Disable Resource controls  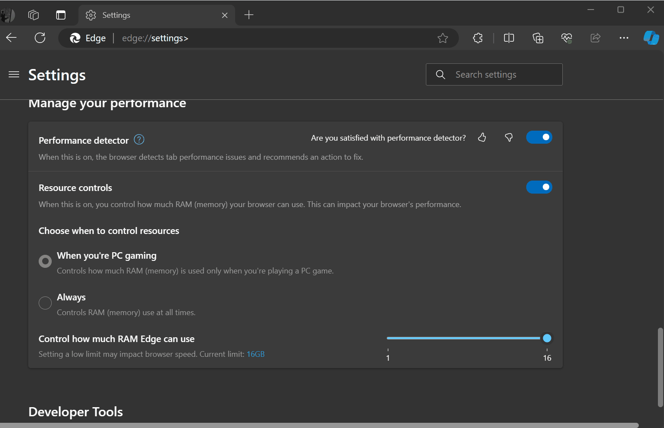pyautogui.click(x=539, y=187)
